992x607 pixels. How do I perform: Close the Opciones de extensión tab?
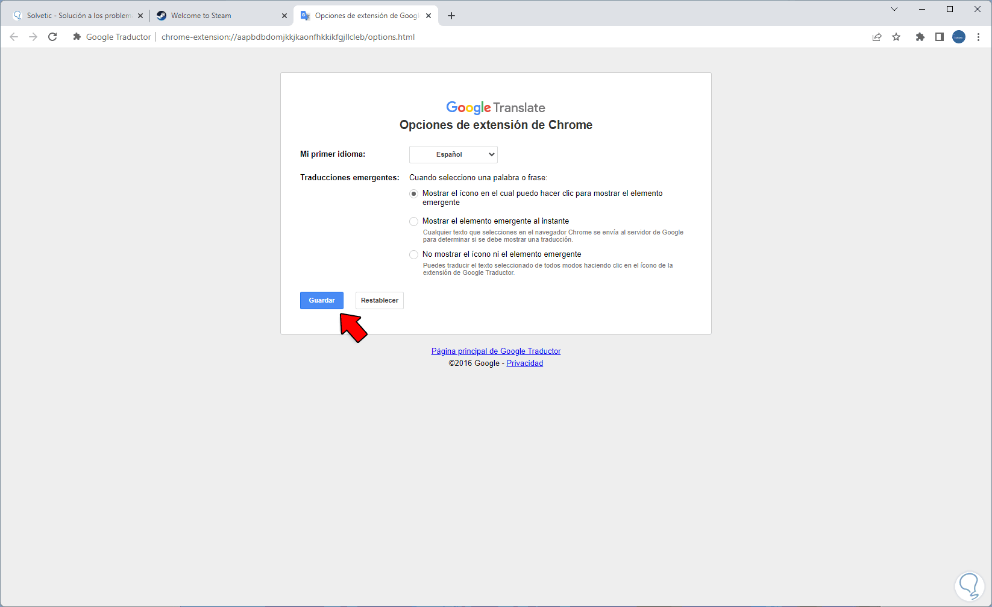point(429,16)
